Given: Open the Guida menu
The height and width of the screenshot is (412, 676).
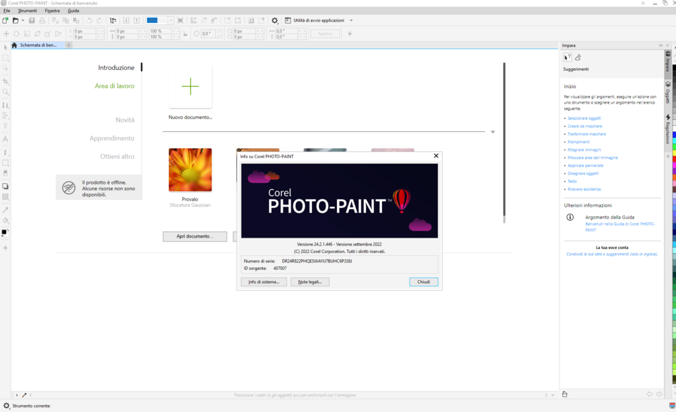Looking at the screenshot, I should coord(73,10).
